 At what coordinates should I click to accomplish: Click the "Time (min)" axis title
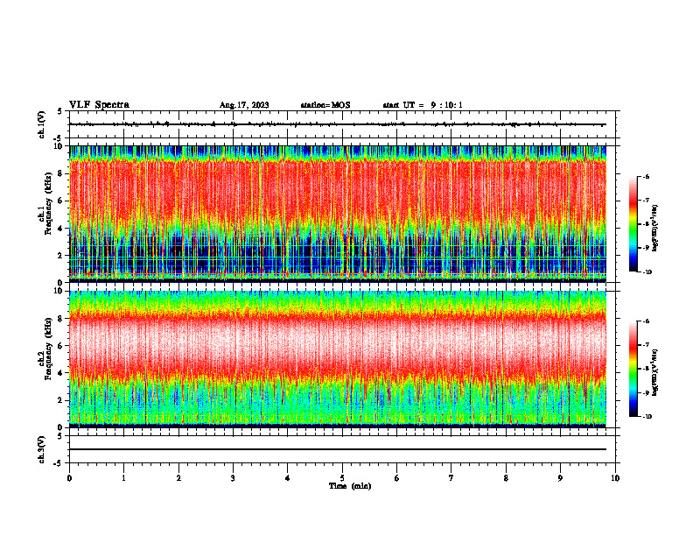[350, 486]
